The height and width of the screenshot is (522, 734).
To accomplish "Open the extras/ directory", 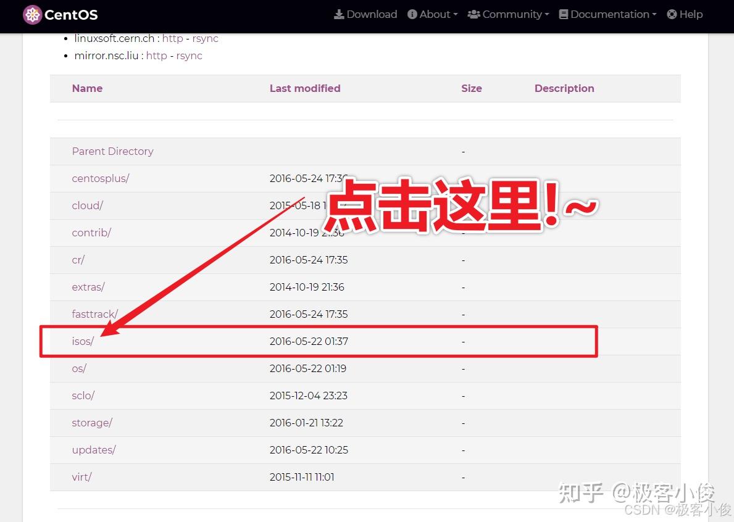I will pos(88,287).
